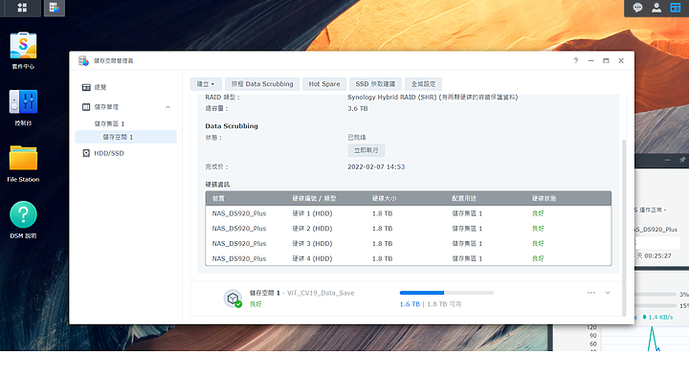The width and height of the screenshot is (689, 376).
Task: Click the Storage Manager vertical scrollbar
Action: click(624, 228)
